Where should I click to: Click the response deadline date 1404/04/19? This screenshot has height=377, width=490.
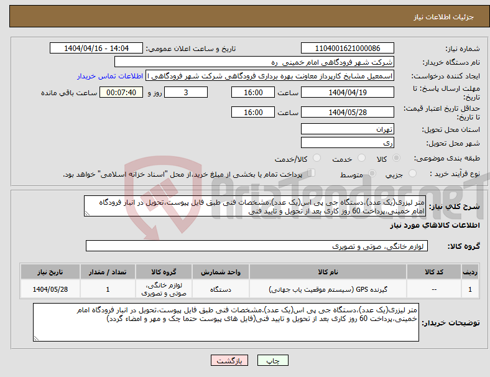347,92
